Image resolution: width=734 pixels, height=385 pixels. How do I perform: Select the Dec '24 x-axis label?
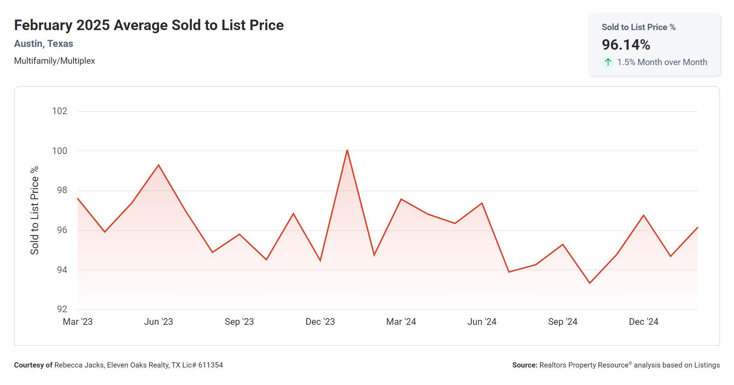(x=644, y=322)
